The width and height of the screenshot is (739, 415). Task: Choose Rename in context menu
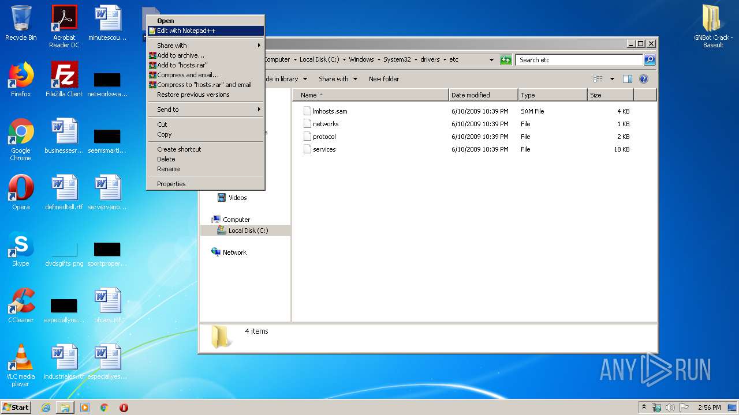point(206,169)
